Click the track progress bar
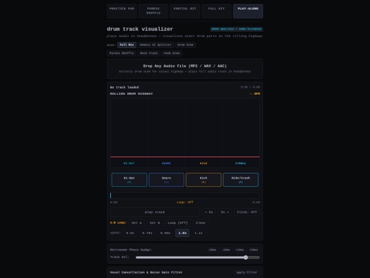 tap(185, 196)
